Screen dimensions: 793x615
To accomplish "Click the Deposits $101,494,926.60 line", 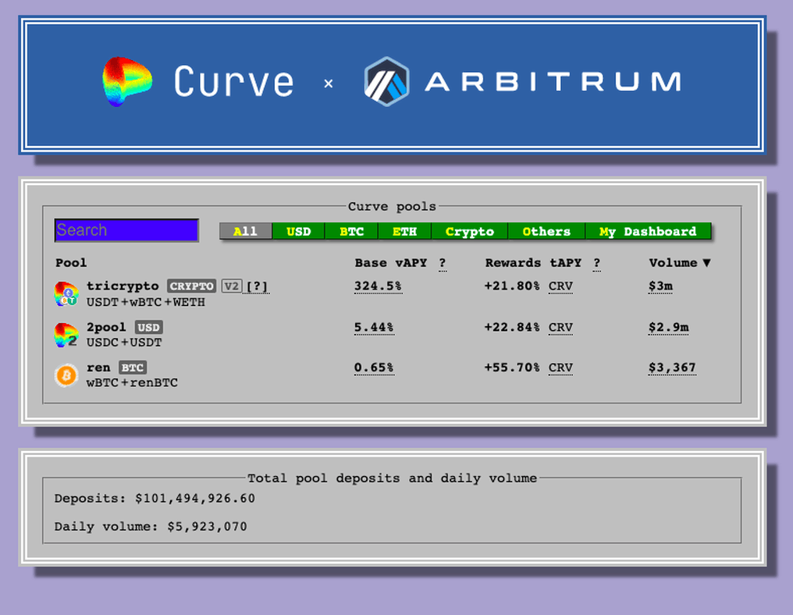I will pyautogui.click(x=155, y=499).
